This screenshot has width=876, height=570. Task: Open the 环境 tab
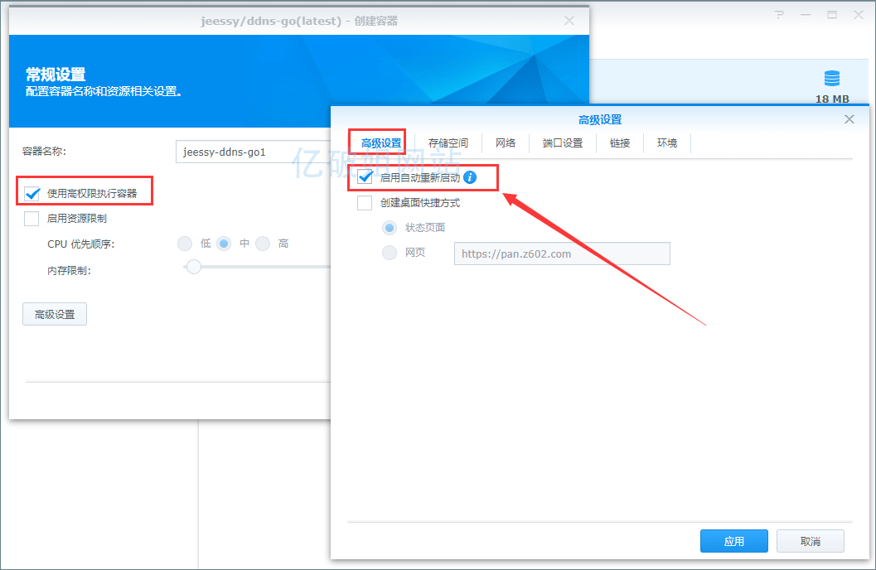click(x=667, y=142)
